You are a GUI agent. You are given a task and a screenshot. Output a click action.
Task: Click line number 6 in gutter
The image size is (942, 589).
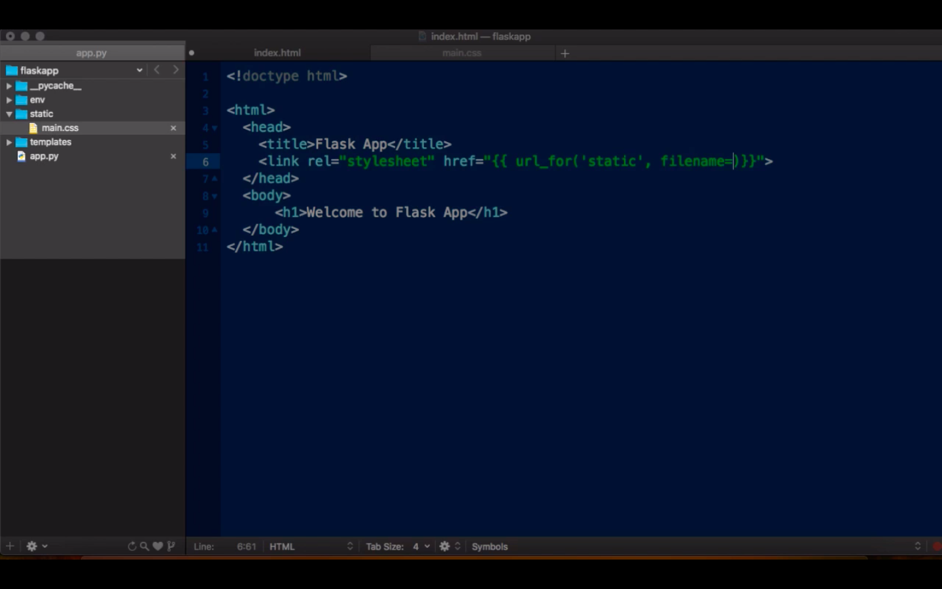[205, 162]
